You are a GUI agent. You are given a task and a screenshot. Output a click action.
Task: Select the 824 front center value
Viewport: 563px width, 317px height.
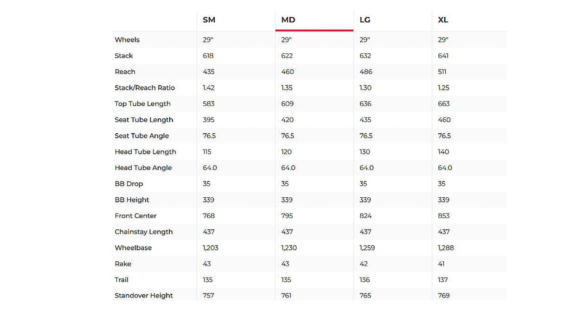pyautogui.click(x=366, y=216)
